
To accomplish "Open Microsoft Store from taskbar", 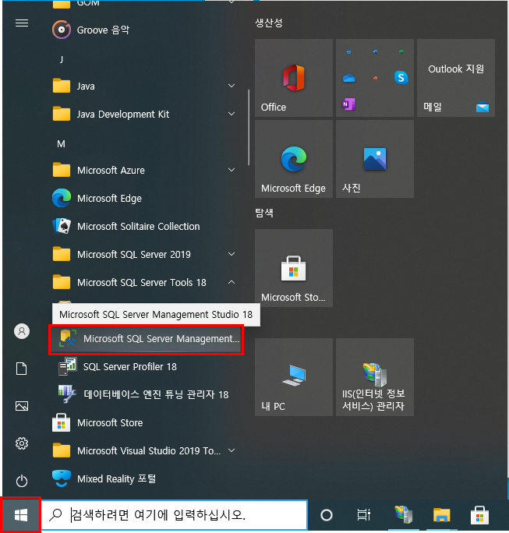I will coord(479,514).
